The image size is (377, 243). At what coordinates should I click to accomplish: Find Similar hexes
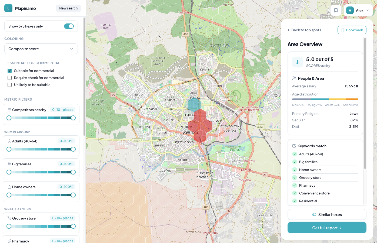coord(327,214)
